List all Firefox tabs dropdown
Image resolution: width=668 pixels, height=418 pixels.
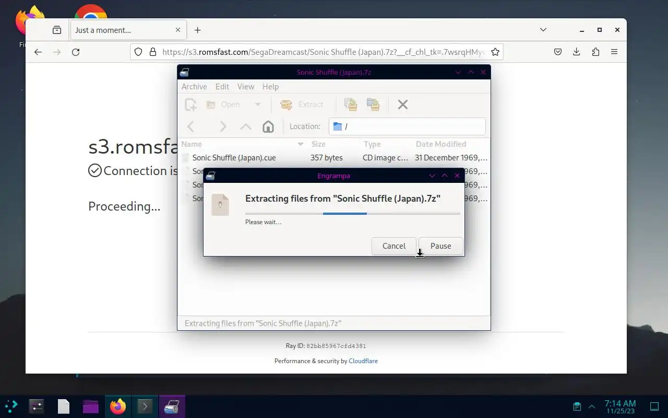click(543, 30)
